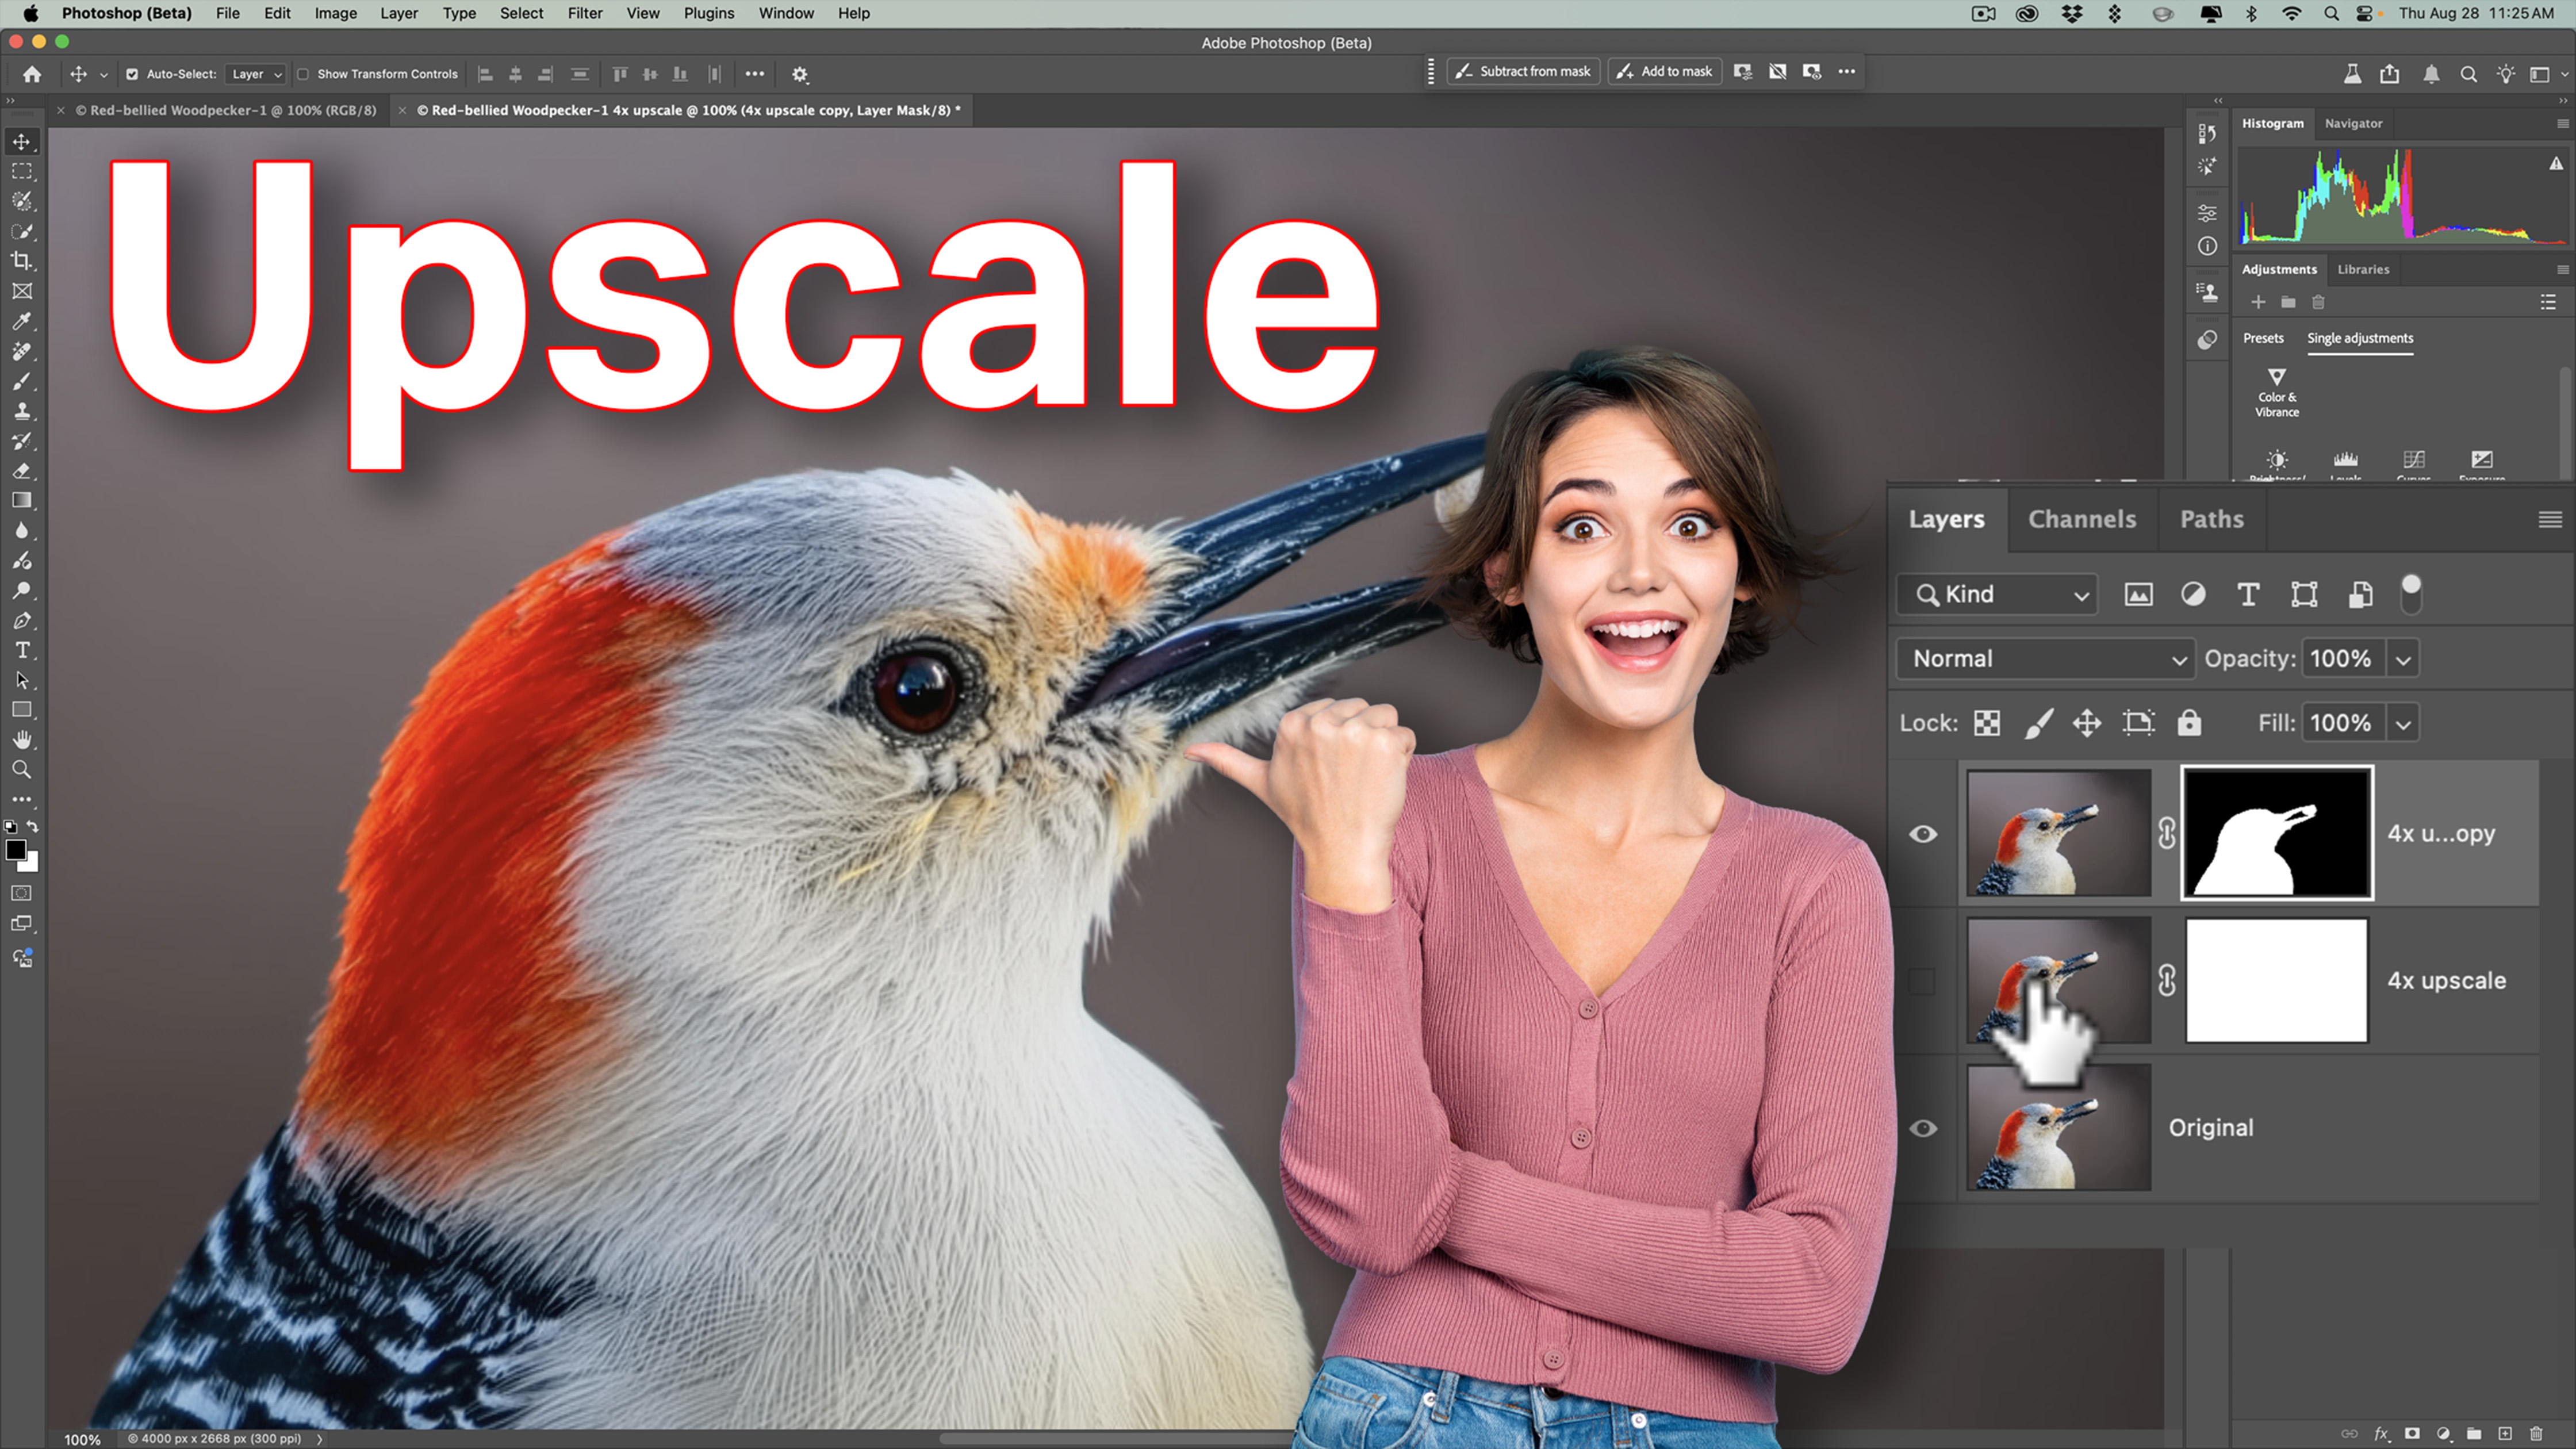Click the delete layer trash icon
2576x1449 pixels.
pos(2536,1433)
